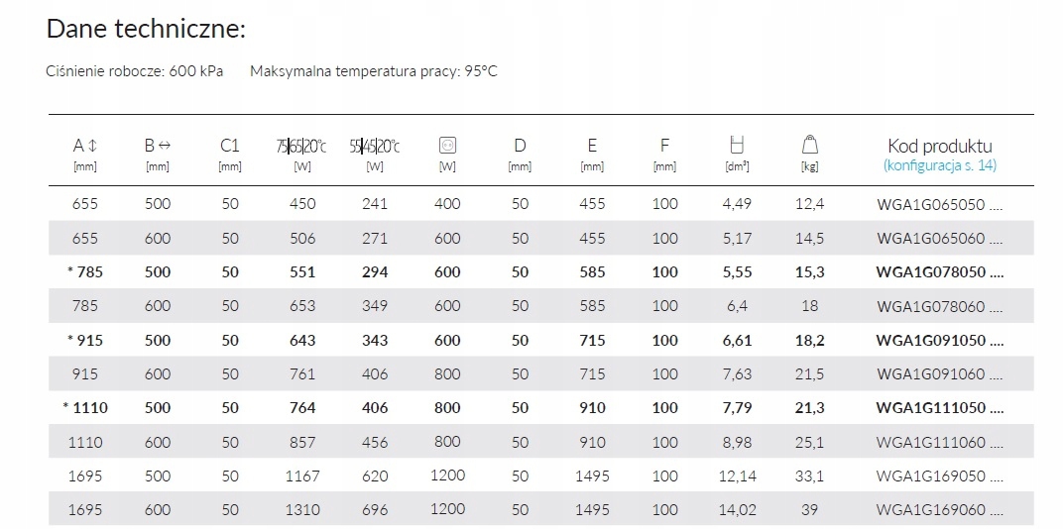This screenshot has width=1064, height=529.
Task: Click product code WGA1G169060
Action: [939, 509]
